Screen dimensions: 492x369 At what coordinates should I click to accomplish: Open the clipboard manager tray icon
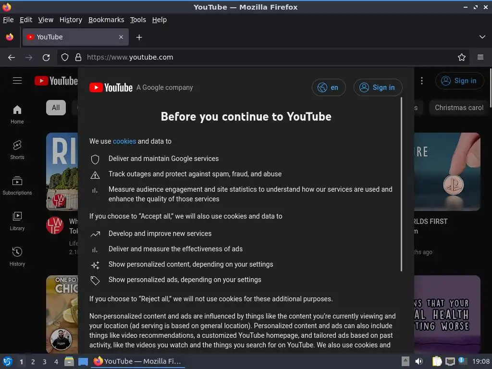(437, 361)
